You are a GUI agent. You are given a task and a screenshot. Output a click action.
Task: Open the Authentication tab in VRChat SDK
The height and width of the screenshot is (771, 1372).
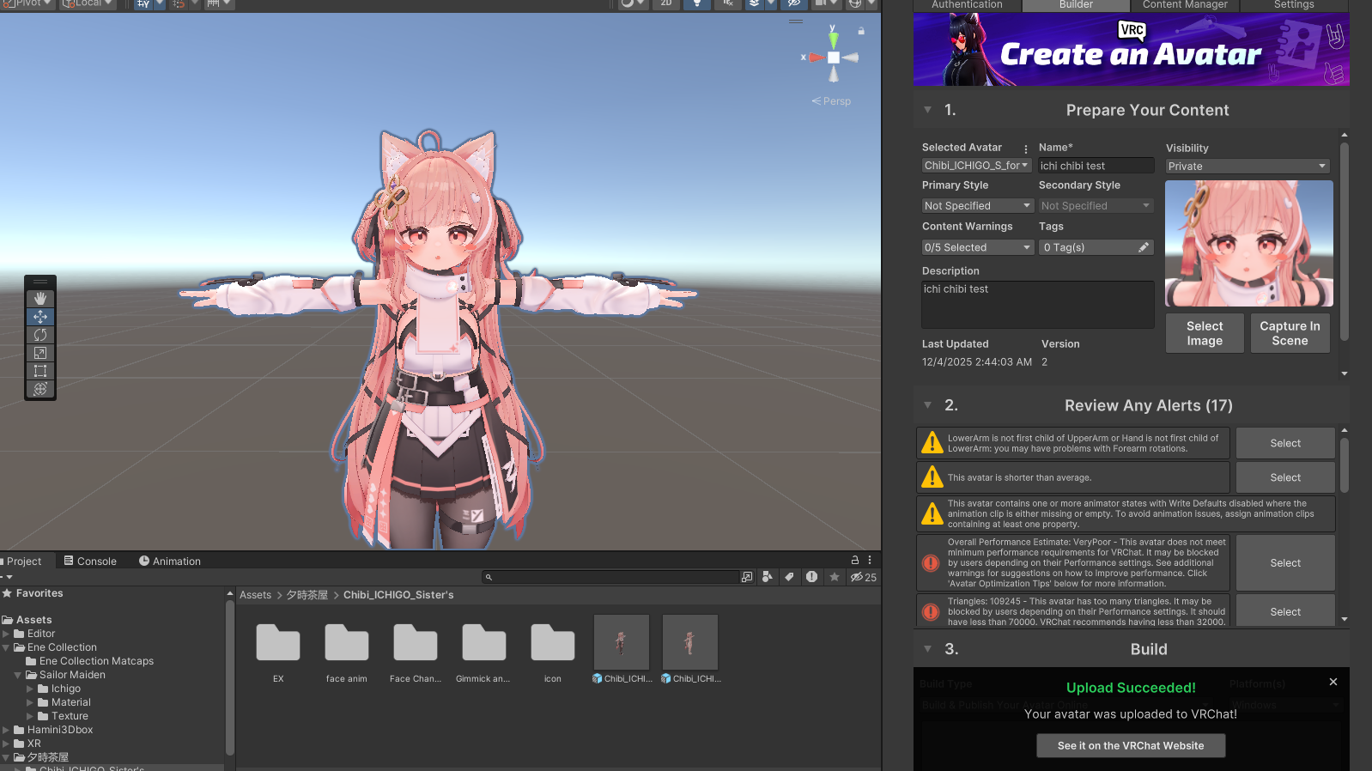pos(967,4)
